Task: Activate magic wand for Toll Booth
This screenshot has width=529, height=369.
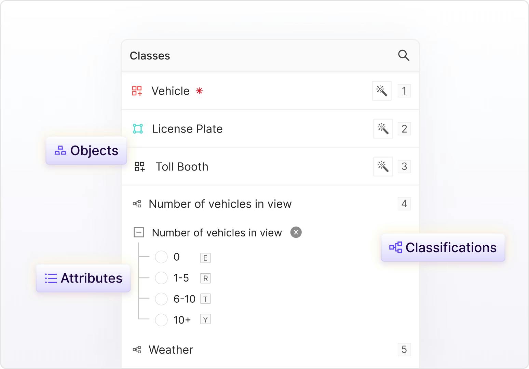Action: click(383, 167)
